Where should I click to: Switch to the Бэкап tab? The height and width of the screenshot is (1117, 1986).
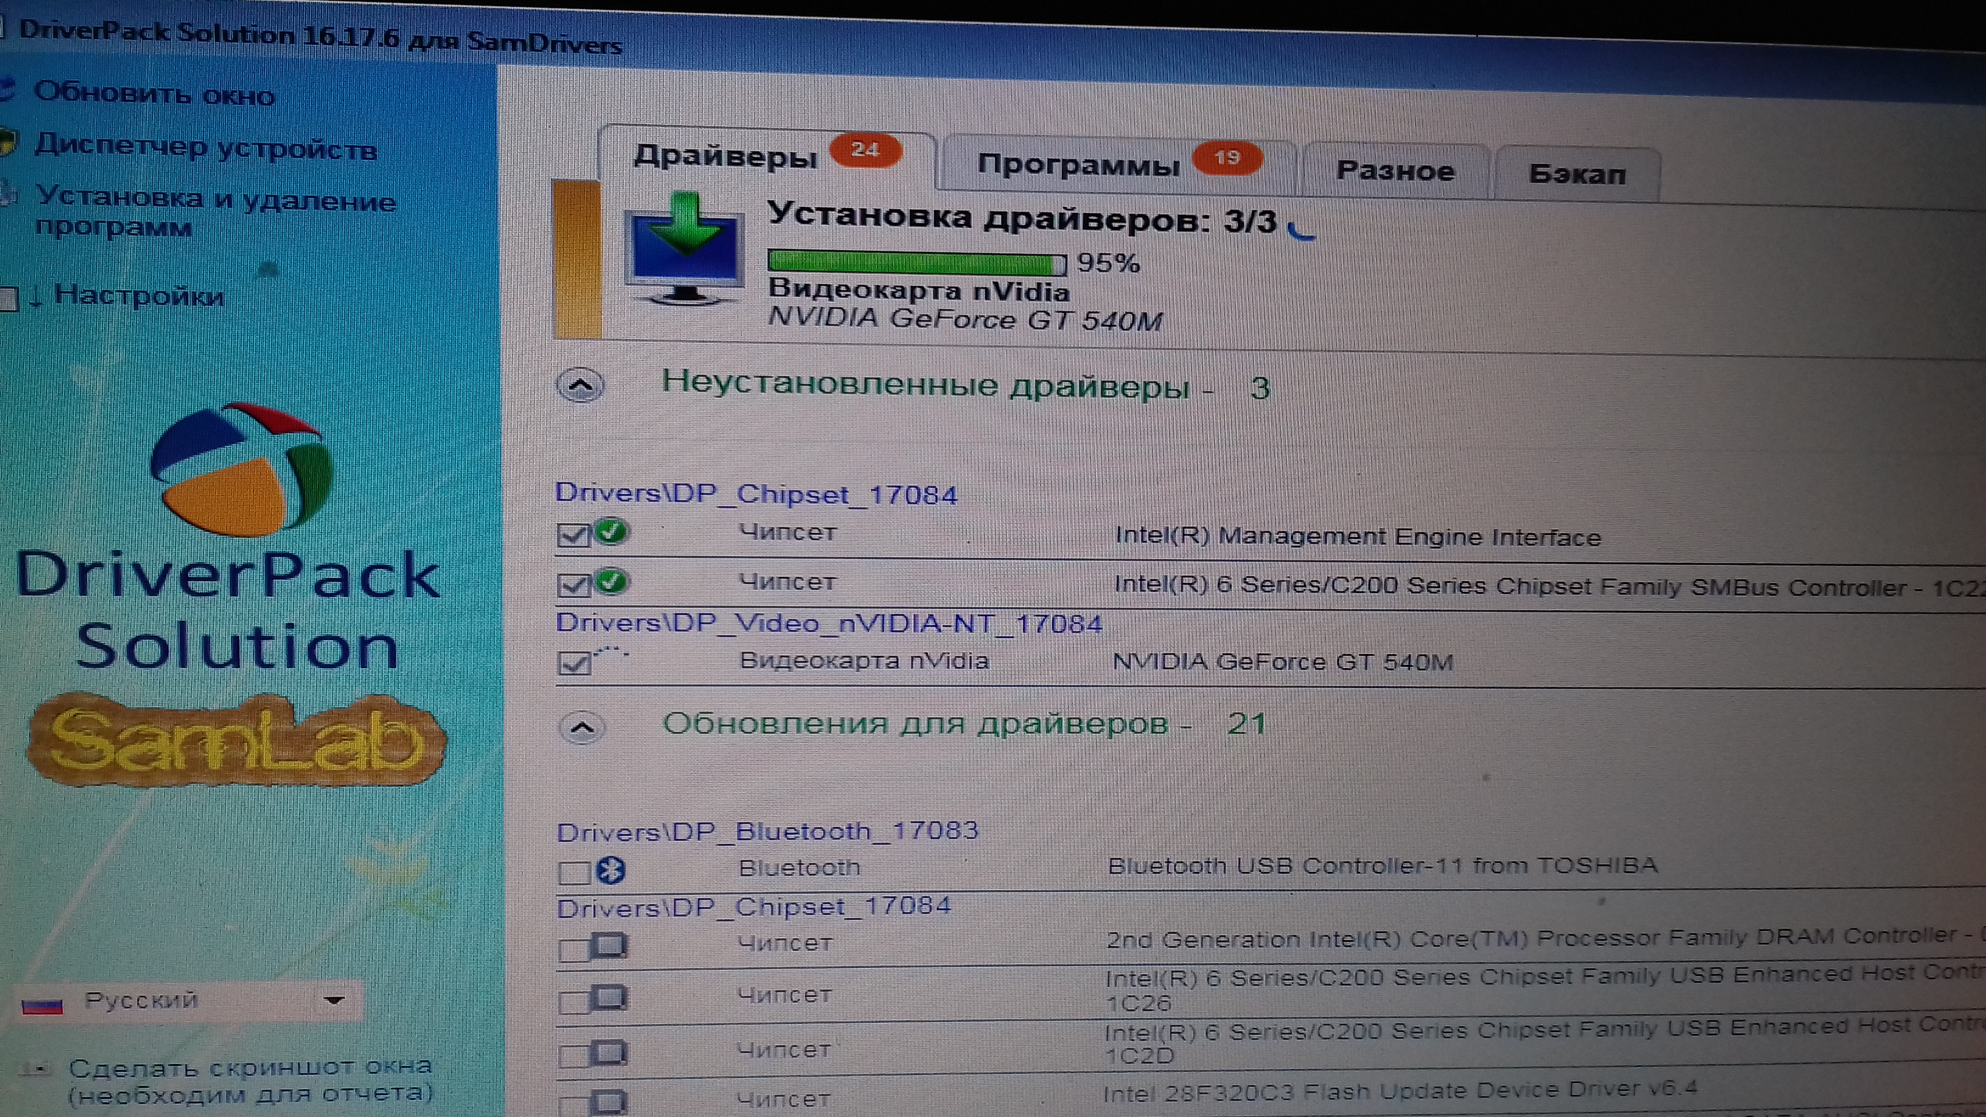[x=1577, y=173]
